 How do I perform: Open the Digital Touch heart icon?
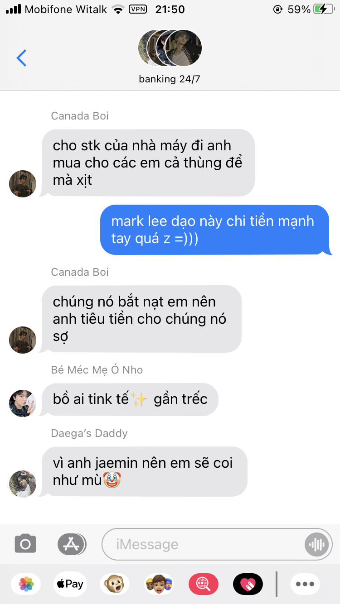click(x=248, y=584)
